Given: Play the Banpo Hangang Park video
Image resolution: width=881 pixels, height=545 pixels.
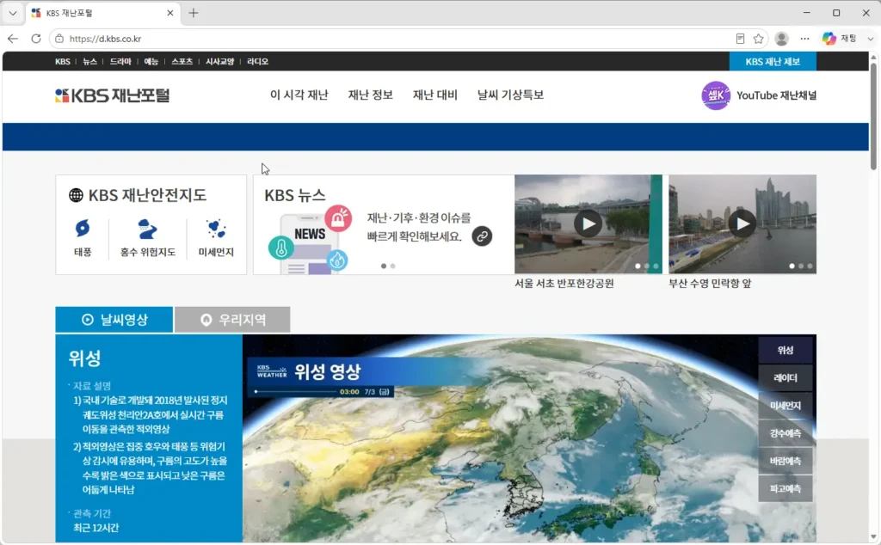Looking at the screenshot, I should point(588,224).
